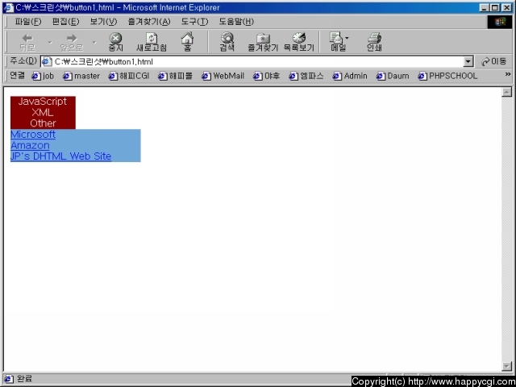Print the page with 인쇄 icon
Screen dimensions: 516x387
pos(374,42)
